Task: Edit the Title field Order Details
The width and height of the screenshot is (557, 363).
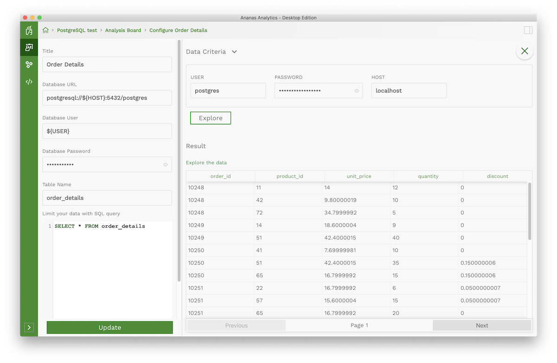Action: [x=107, y=65]
